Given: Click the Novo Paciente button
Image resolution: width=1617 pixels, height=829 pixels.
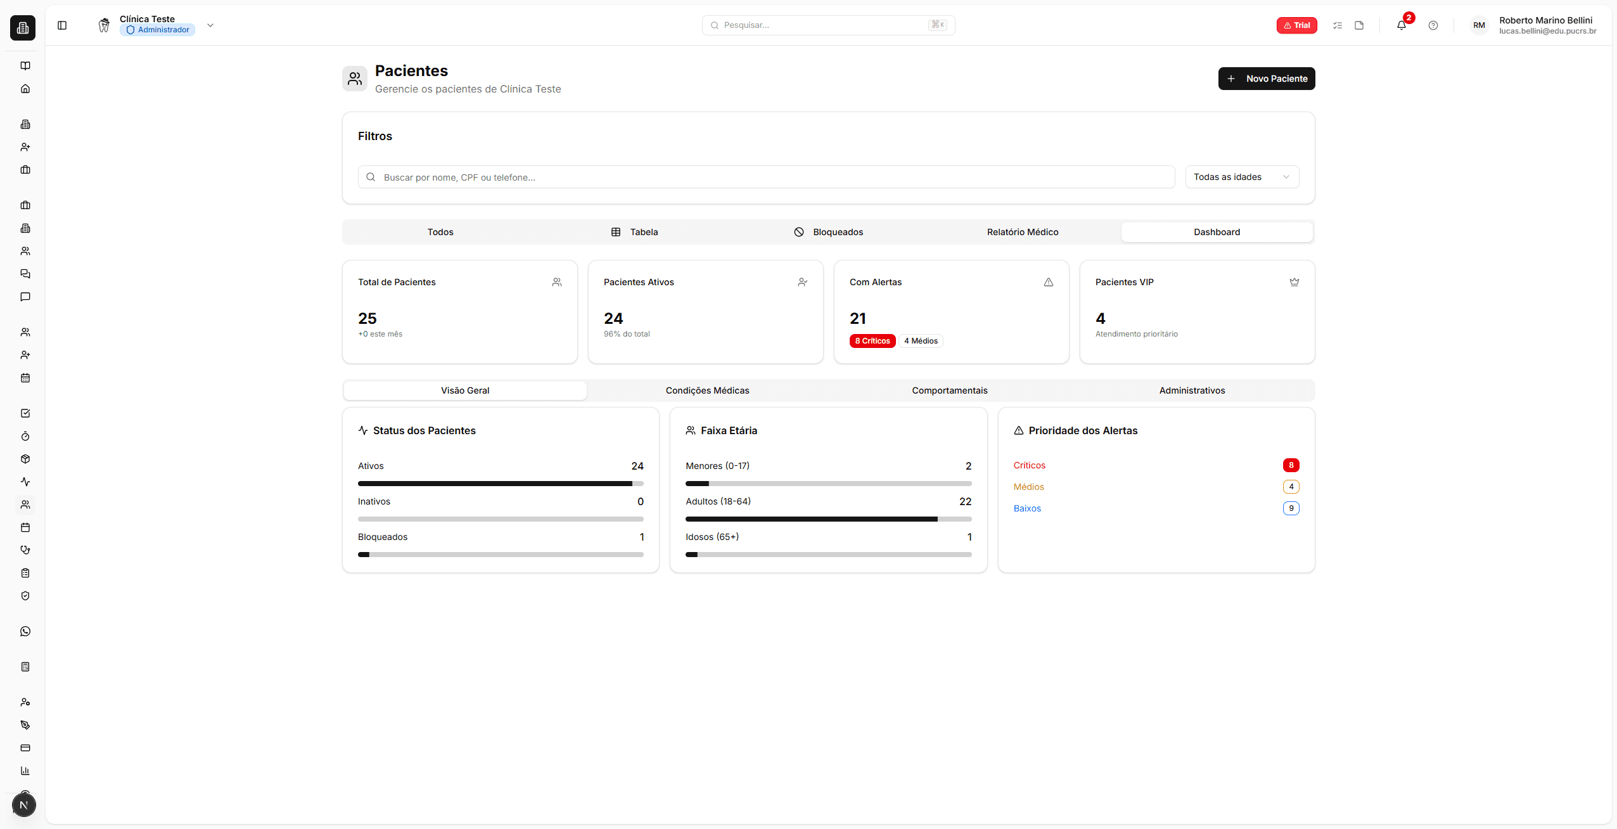Looking at the screenshot, I should pos(1266,79).
